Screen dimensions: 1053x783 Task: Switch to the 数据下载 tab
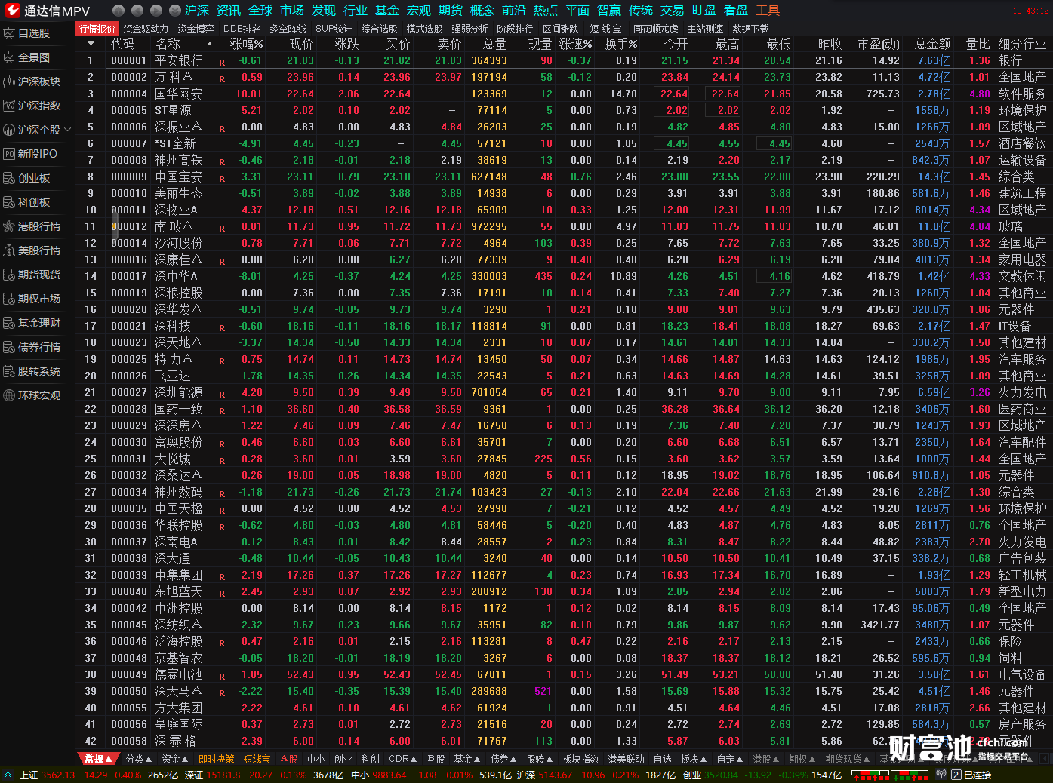(x=751, y=29)
